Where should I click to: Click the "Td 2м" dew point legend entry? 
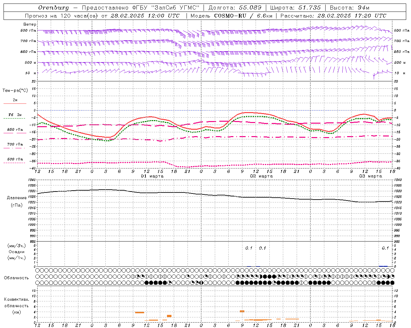(15, 115)
